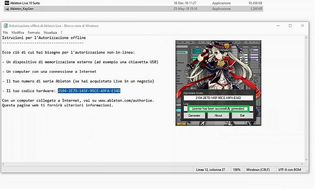The image size is (335, 191).
Task: Open the Formato menu
Action: click(x=34, y=32)
